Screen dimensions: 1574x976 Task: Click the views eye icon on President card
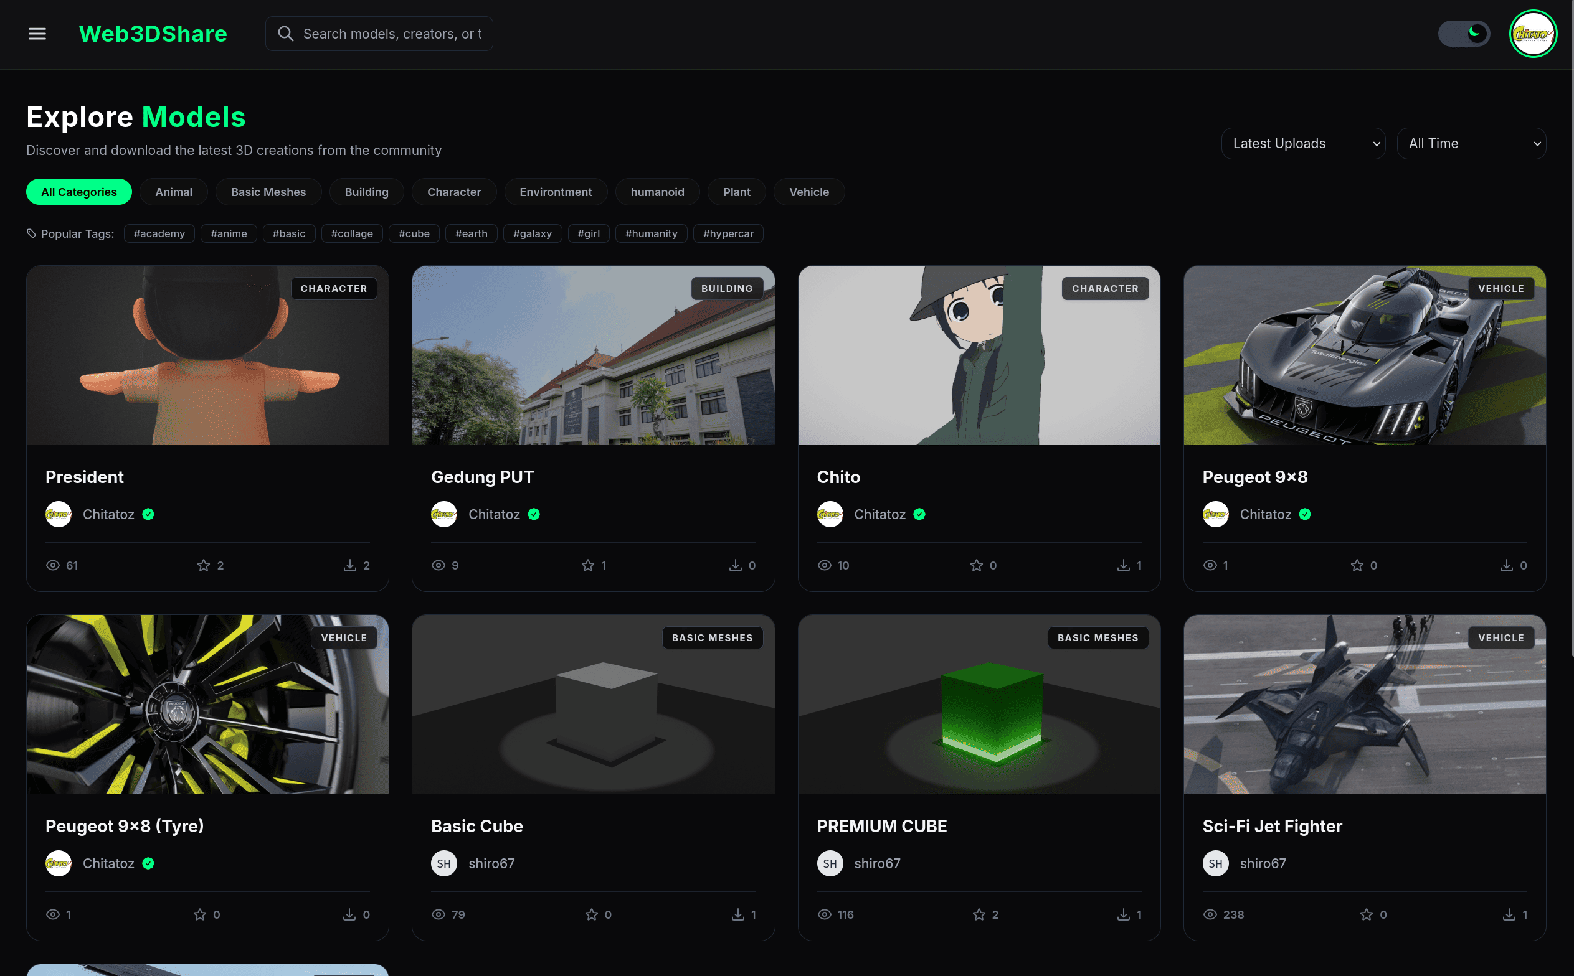(53, 565)
